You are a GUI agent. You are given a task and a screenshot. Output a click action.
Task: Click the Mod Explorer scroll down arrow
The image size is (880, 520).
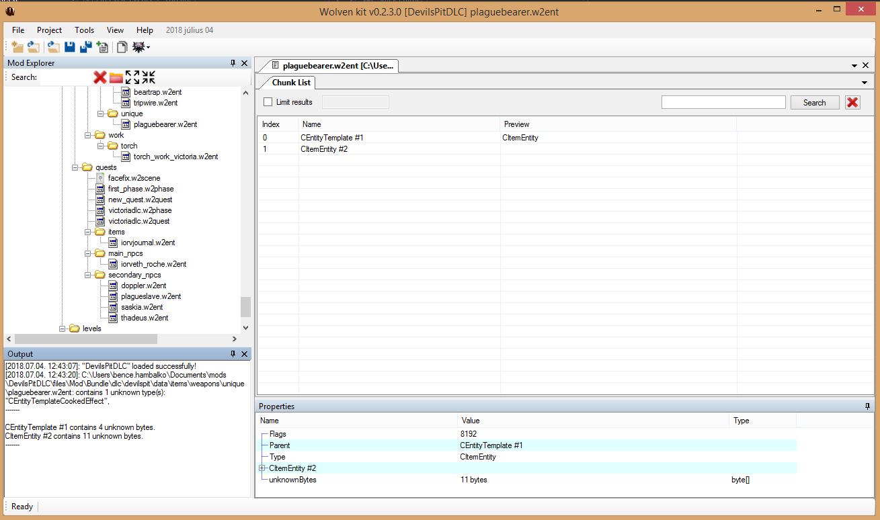coord(245,328)
